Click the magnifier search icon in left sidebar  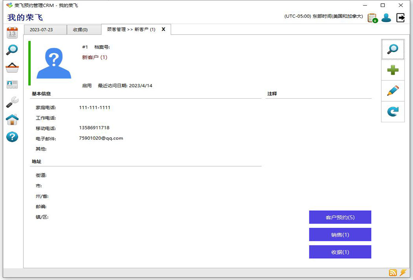[12, 49]
